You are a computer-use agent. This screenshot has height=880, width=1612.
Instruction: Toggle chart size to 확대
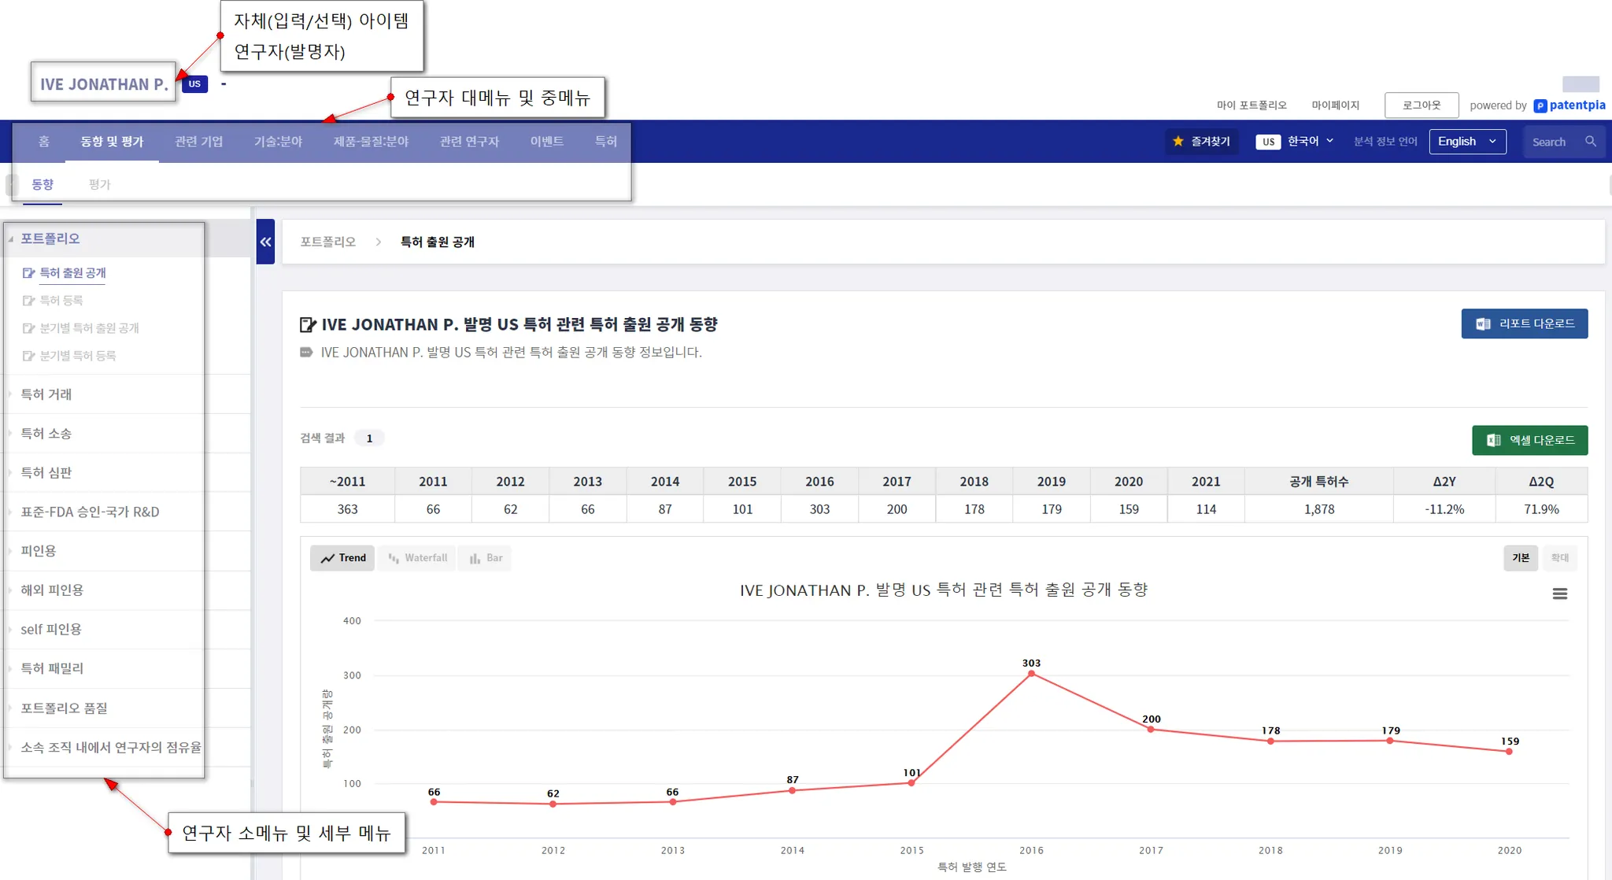tap(1559, 558)
